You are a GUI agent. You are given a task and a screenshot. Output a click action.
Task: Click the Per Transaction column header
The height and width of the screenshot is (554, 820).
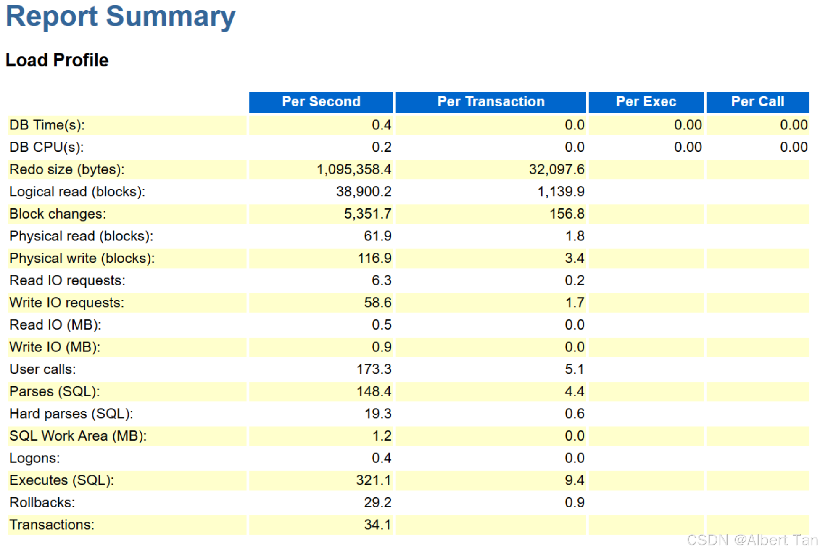(x=490, y=102)
